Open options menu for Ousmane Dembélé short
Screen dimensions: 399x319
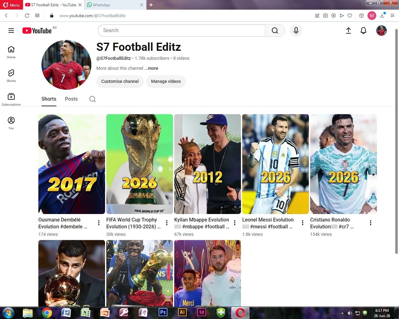(99, 223)
